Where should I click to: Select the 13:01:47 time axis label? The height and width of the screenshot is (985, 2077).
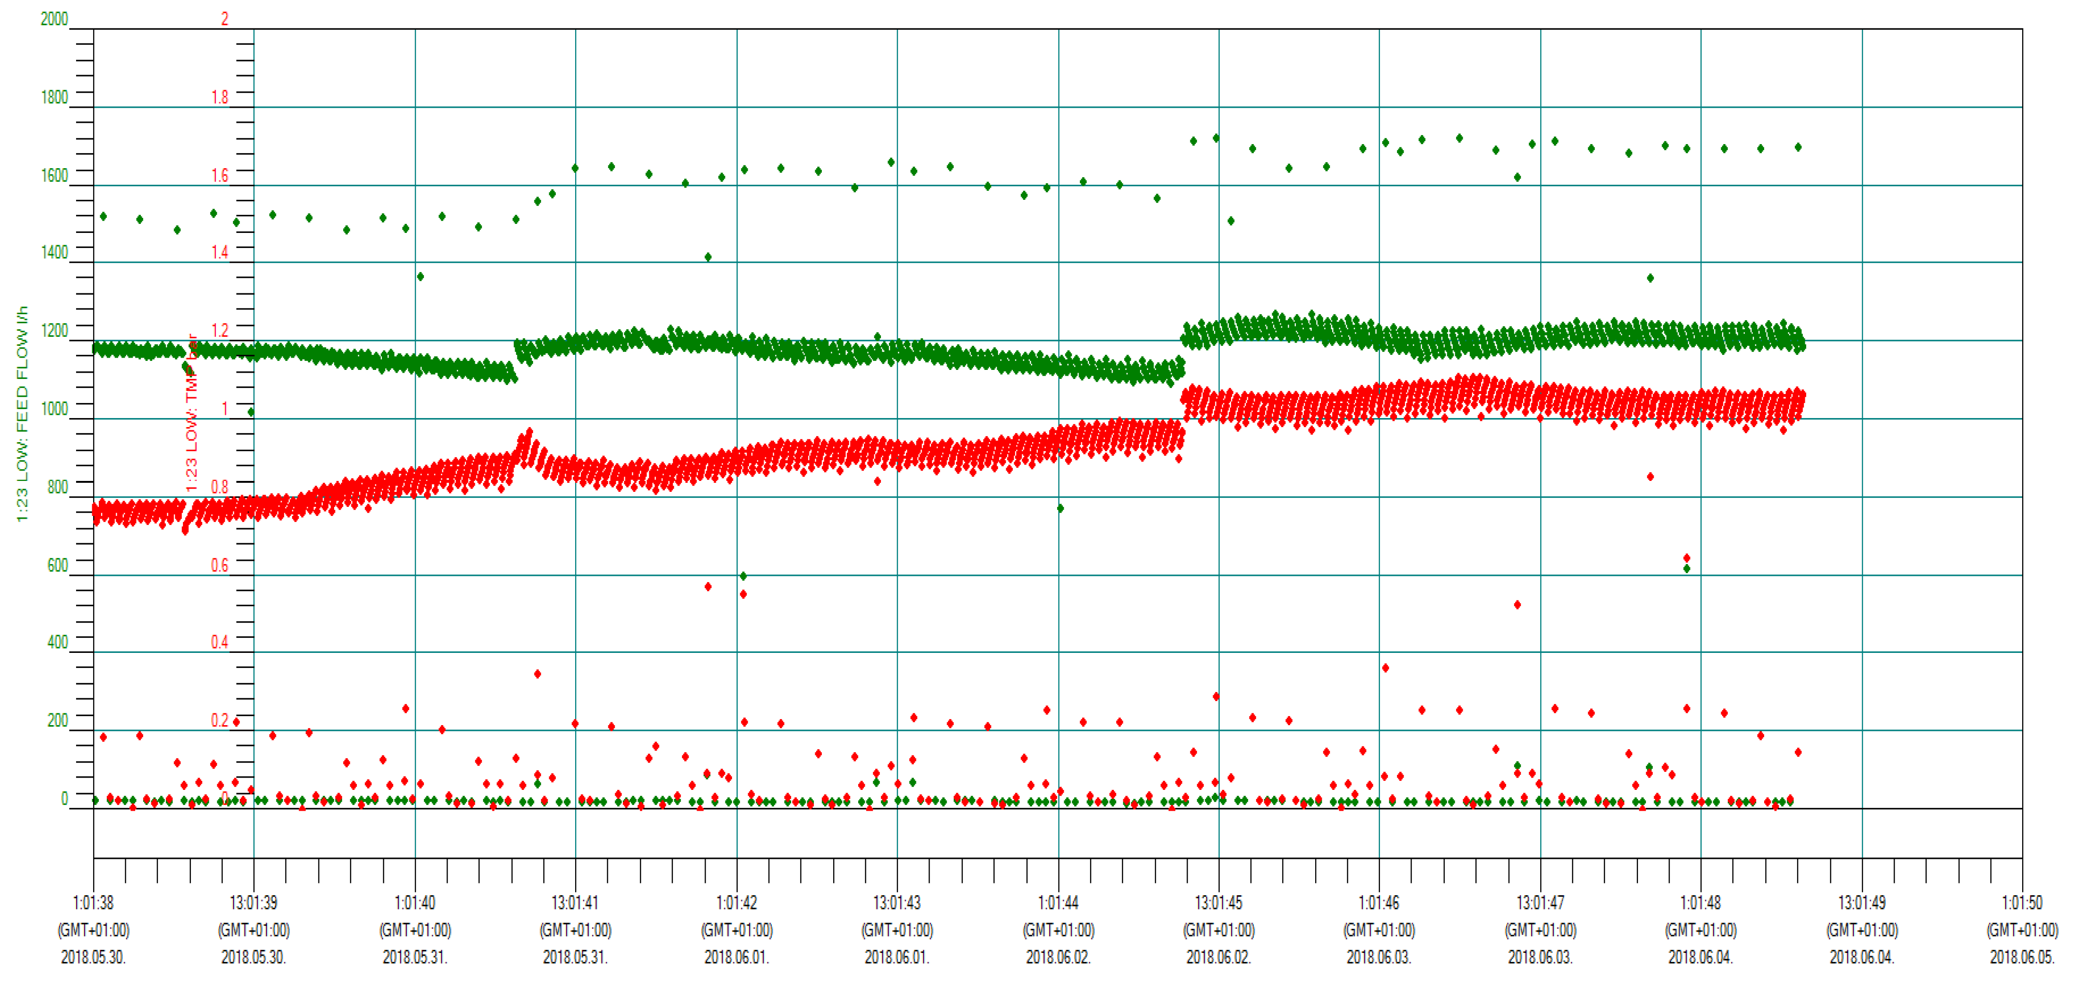pyautogui.click(x=1540, y=903)
